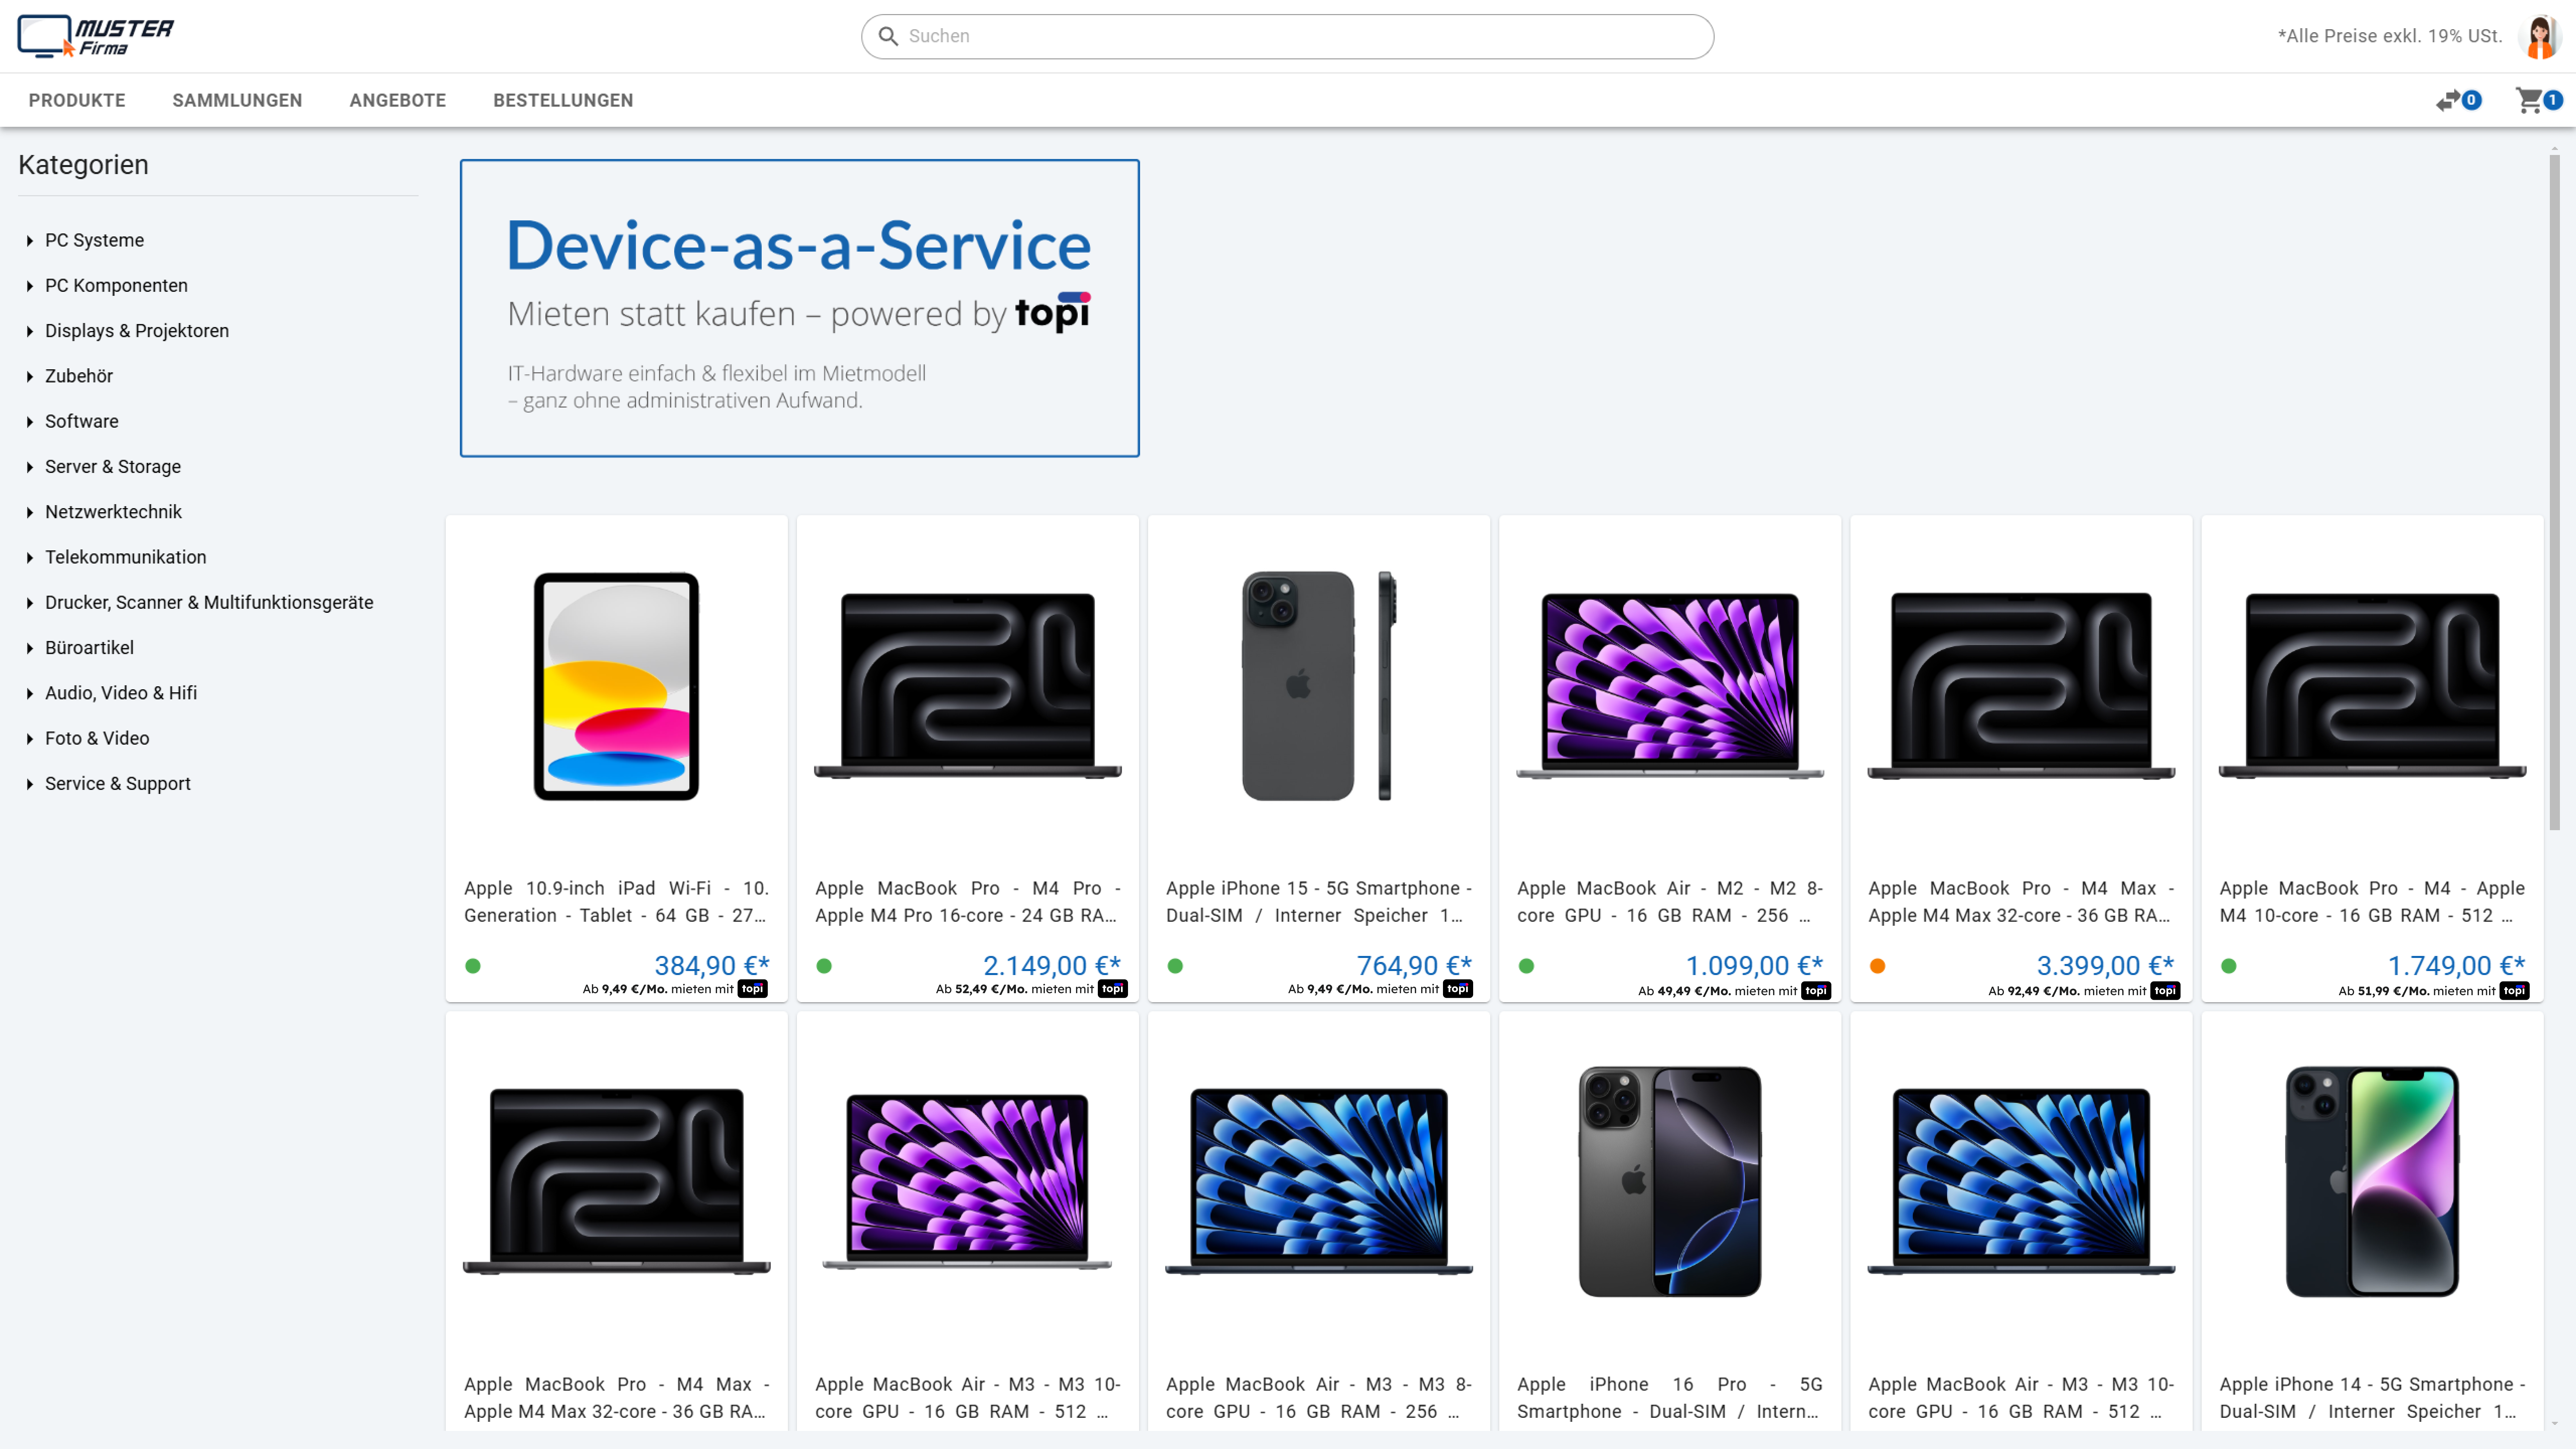Open the product comparison icon
The width and height of the screenshot is (2576, 1449).
pos(2448,100)
